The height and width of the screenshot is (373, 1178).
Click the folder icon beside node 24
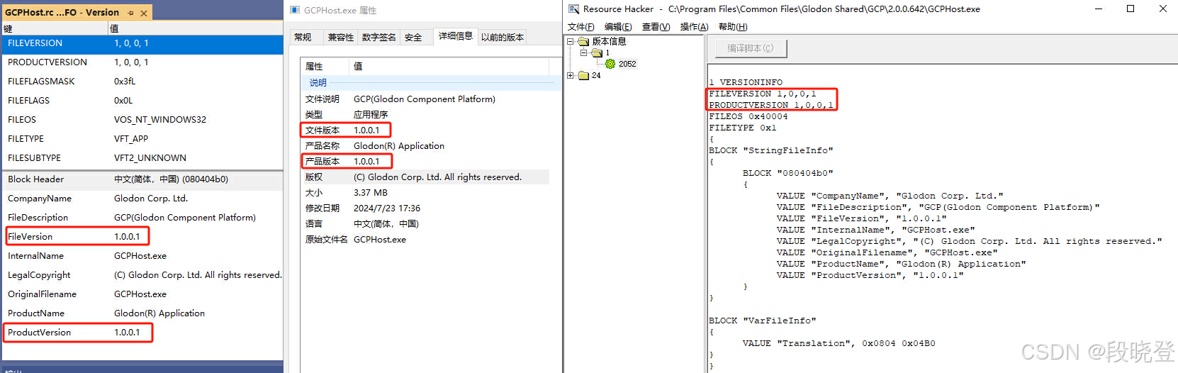click(583, 75)
